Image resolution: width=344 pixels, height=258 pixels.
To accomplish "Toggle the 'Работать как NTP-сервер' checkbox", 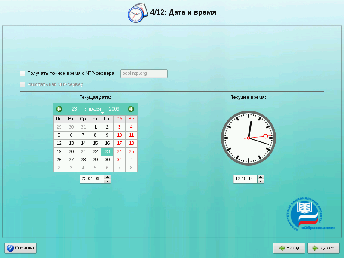I will coord(23,85).
